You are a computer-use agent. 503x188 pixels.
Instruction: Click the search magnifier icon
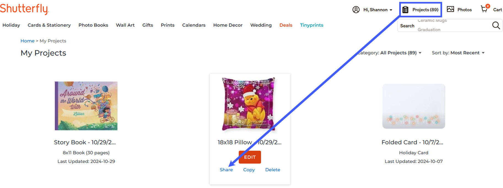pyautogui.click(x=496, y=25)
